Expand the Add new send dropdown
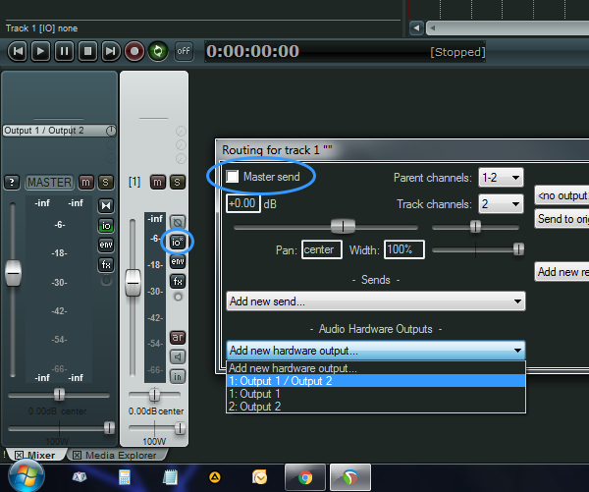The width and height of the screenshot is (589, 492). click(x=376, y=301)
